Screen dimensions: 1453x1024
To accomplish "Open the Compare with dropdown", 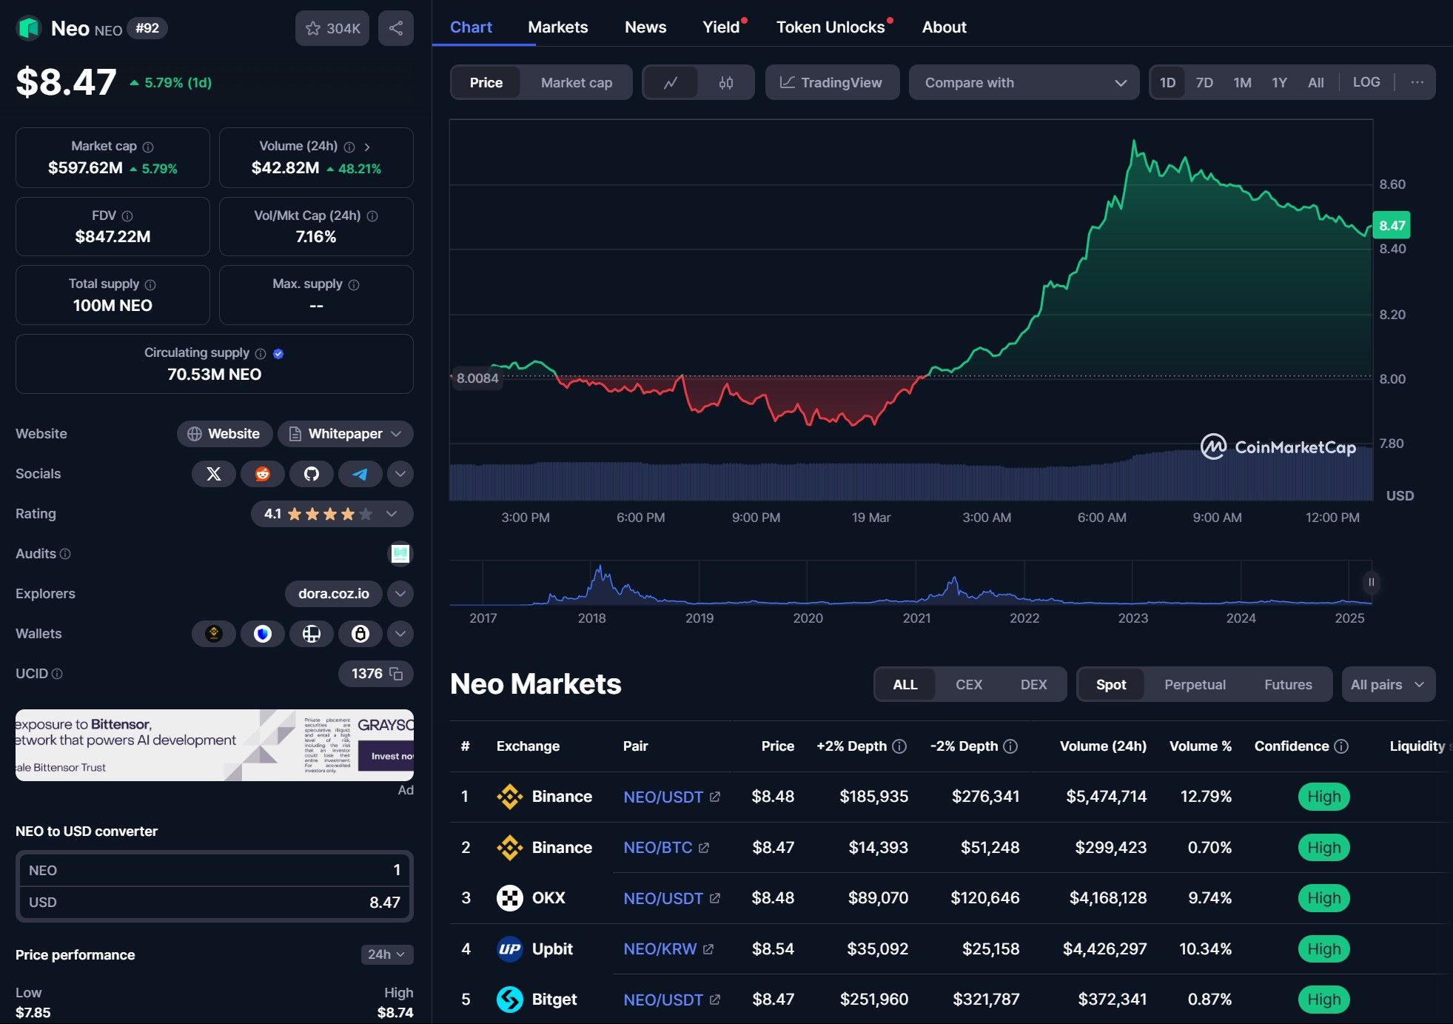I will point(1024,83).
